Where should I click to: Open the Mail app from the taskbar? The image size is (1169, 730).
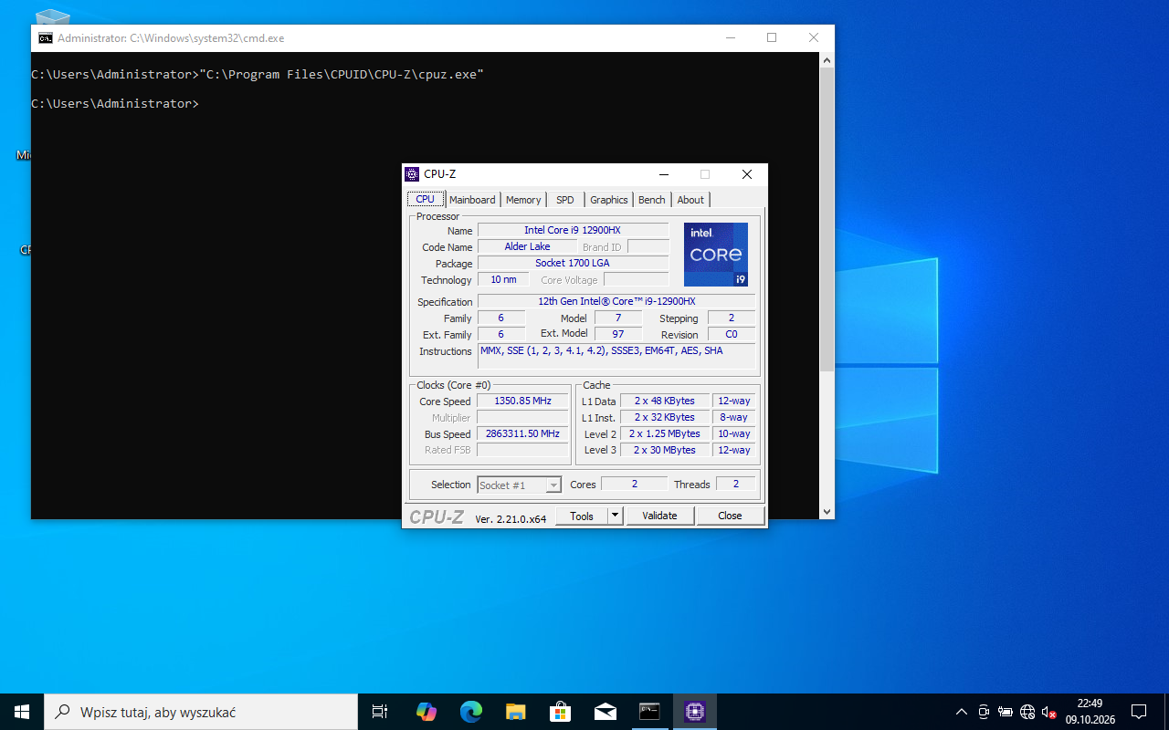click(605, 712)
